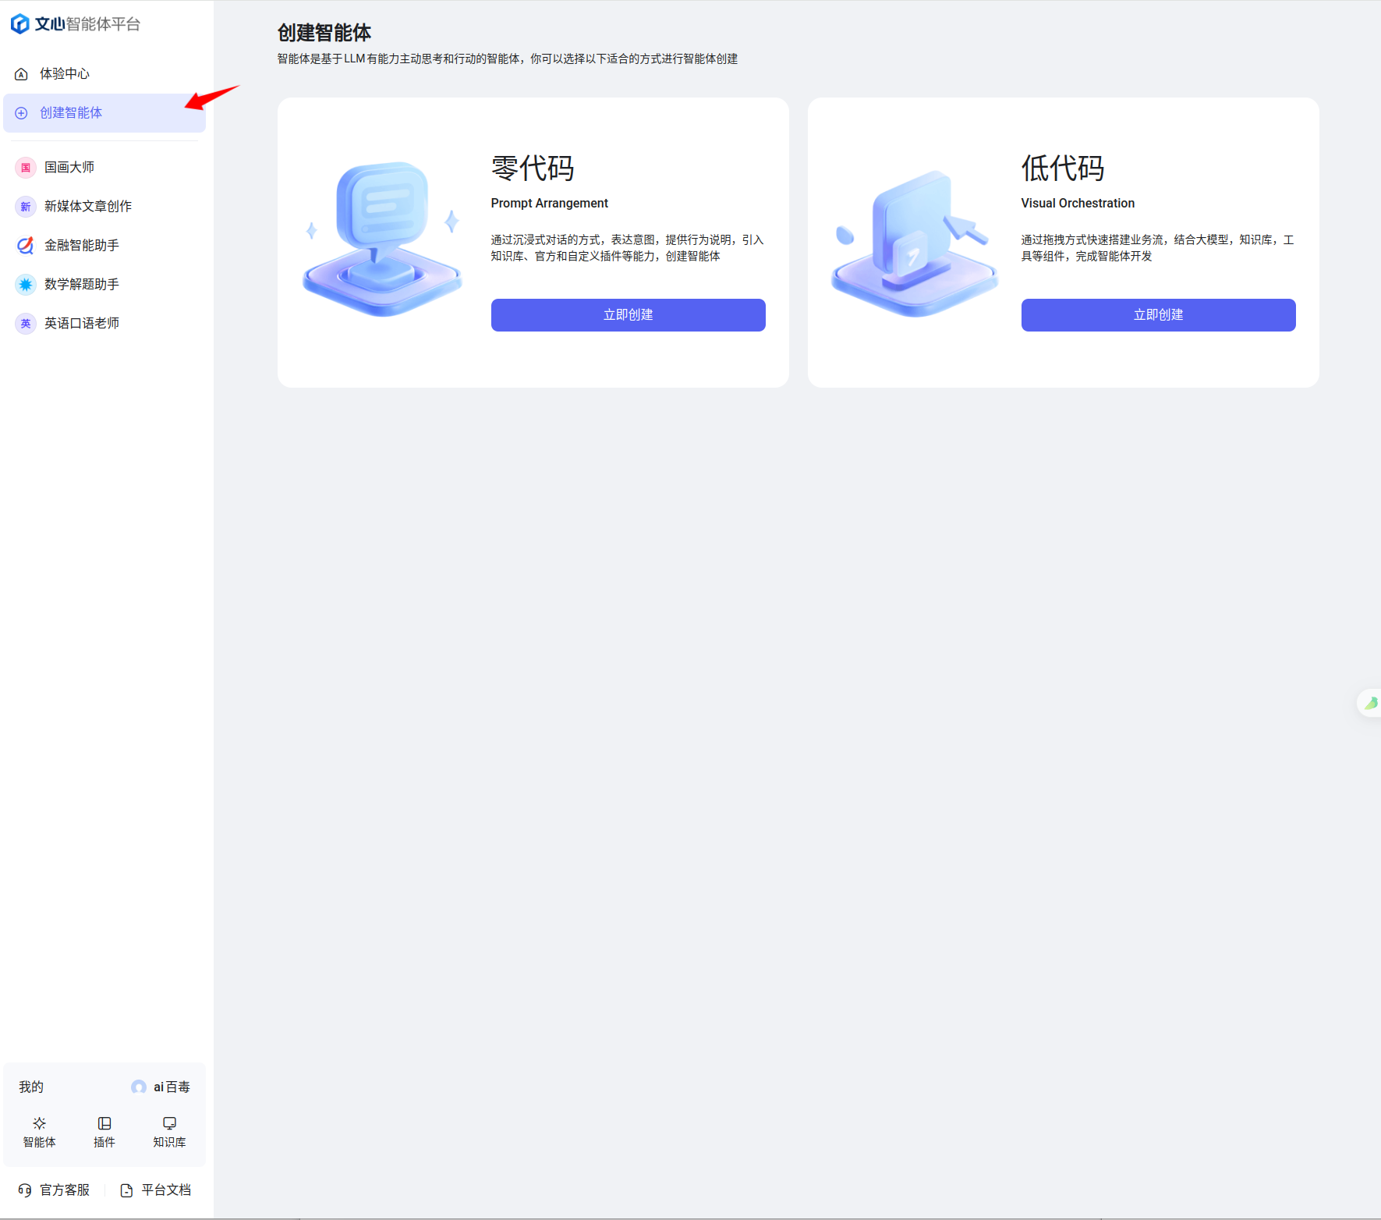The height and width of the screenshot is (1220, 1381).
Task: Select the 国画大师 avatar icon
Action: coord(26,168)
